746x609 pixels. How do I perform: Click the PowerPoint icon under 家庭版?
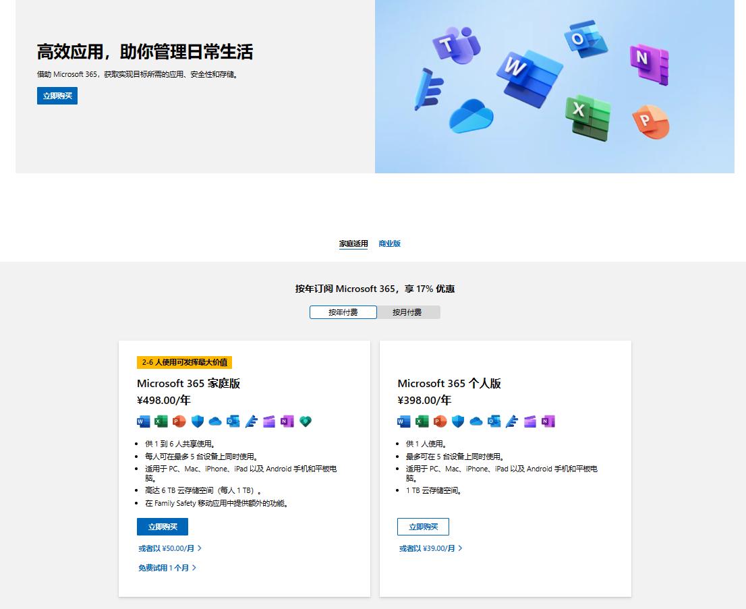click(x=179, y=421)
